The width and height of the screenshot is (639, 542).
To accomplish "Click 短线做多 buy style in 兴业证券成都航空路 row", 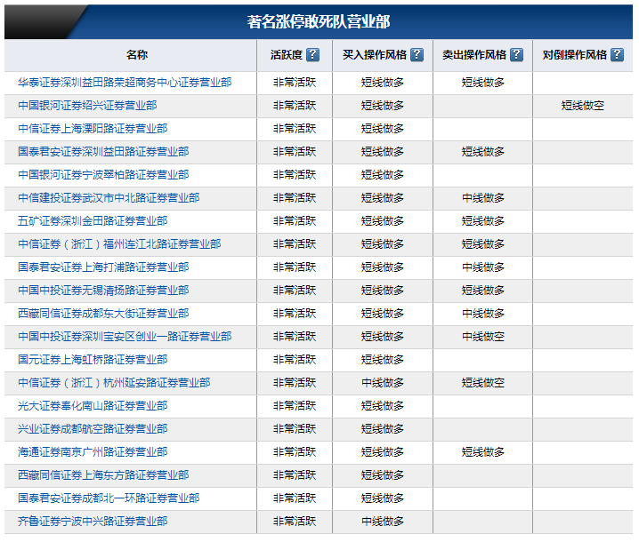I will point(383,429).
